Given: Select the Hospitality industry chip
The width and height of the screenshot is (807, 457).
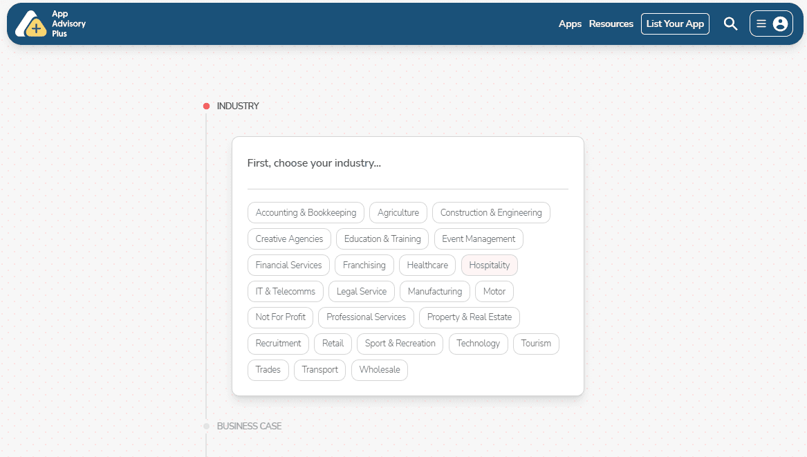Looking at the screenshot, I should [x=489, y=265].
